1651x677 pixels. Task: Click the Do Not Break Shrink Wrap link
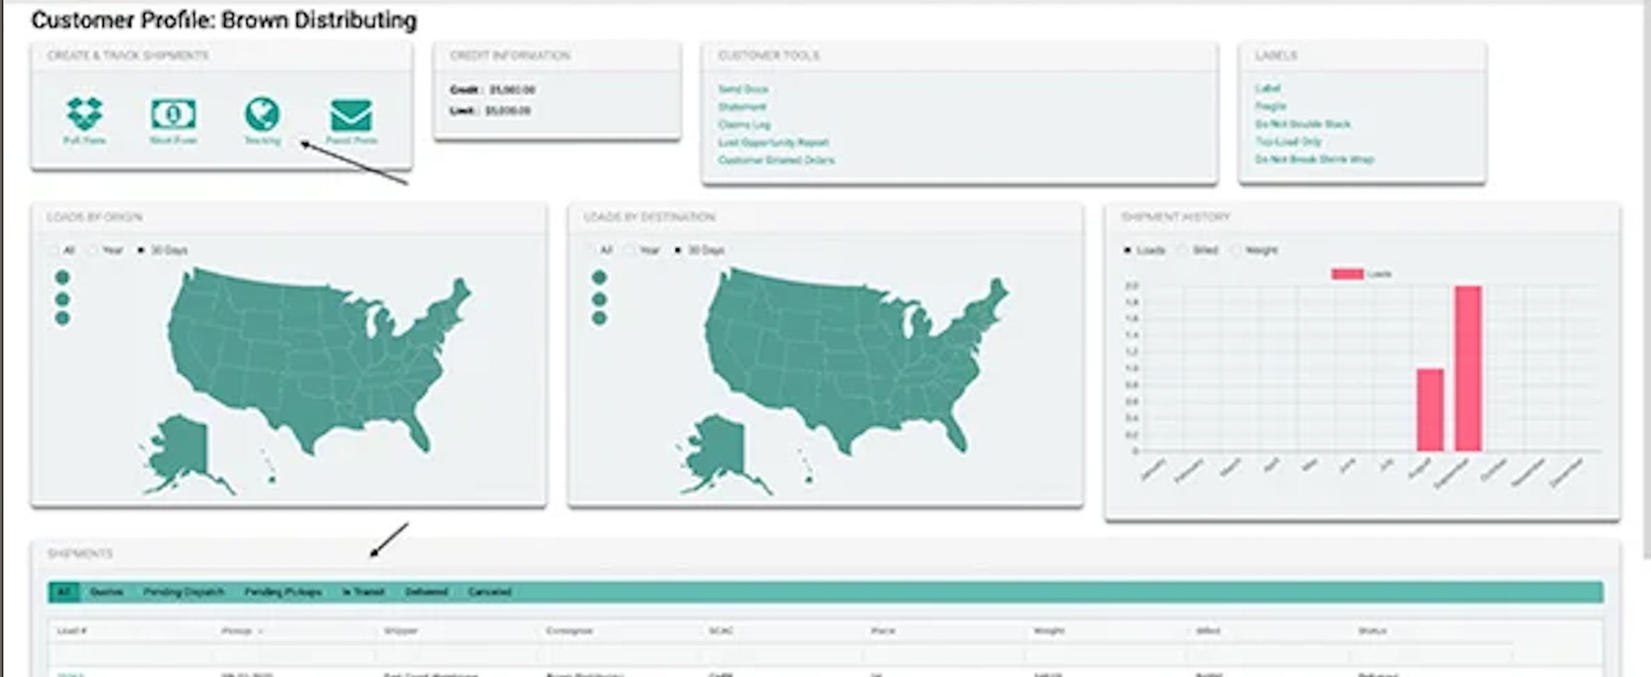[x=1314, y=159]
